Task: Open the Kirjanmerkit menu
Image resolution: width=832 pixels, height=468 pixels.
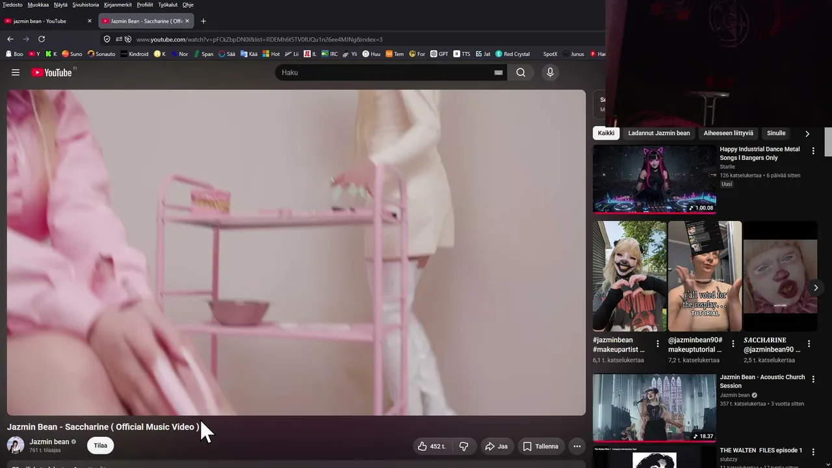Action: click(x=118, y=5)
